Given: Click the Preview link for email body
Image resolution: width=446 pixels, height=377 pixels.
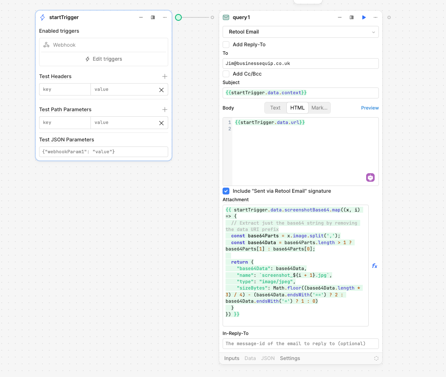Looking at the screenshot, I should click(370, 108).
